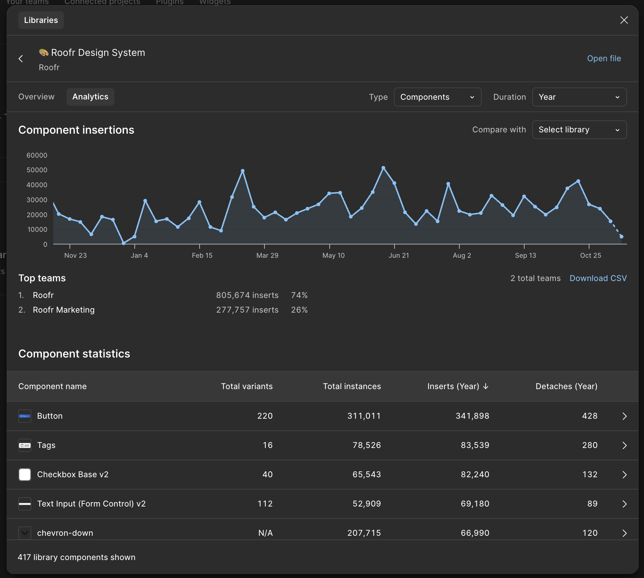
Task: Click the Checkbox Base v2 thumbnail
Action: pos(25,475)
